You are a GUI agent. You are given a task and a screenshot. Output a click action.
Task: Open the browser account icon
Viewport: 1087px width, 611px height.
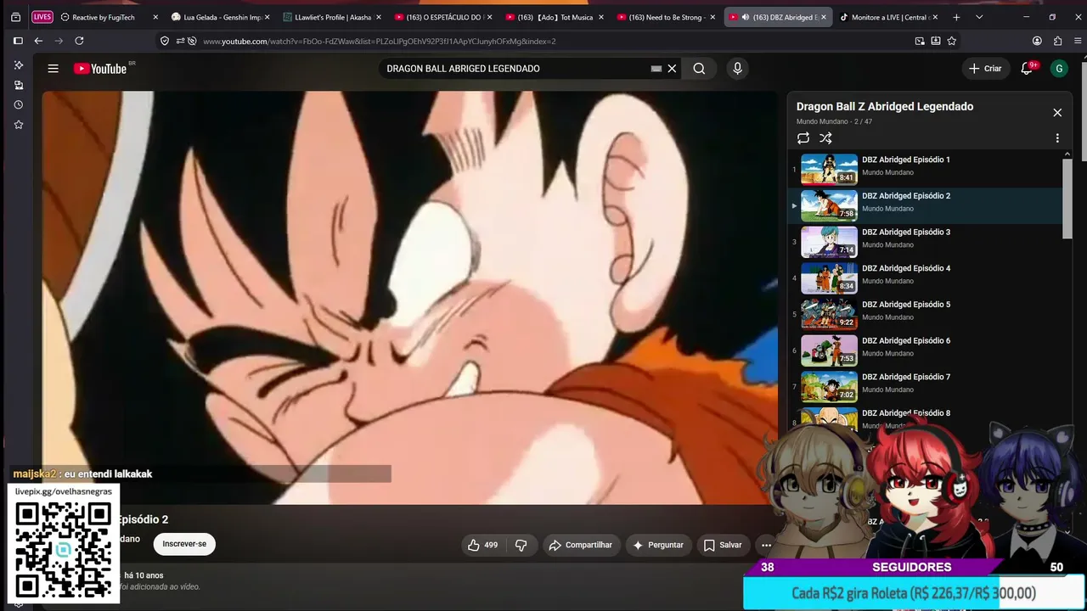[1037, 41]
